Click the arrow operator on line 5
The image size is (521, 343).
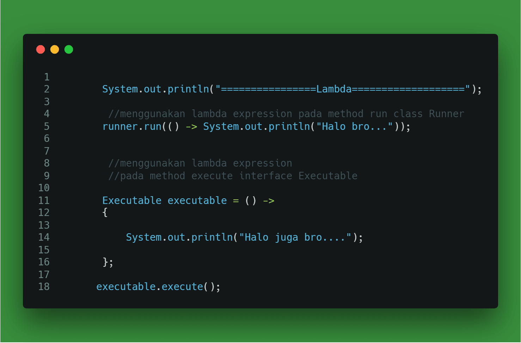[191, 127]
